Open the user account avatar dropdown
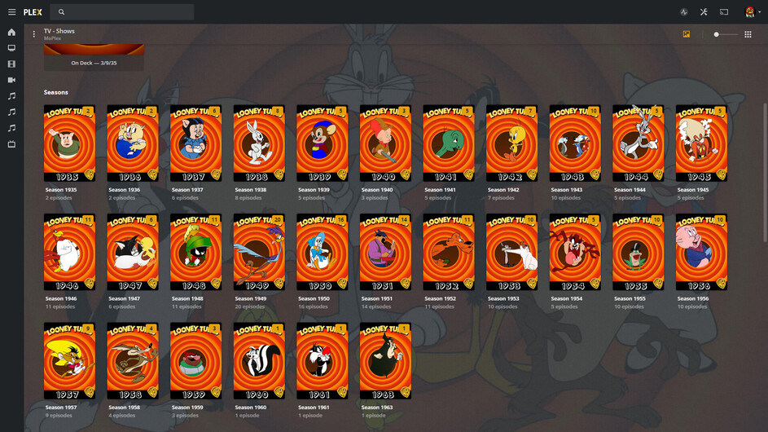Image resolution: width=768 pixels, height=432 pixels. 752,11
